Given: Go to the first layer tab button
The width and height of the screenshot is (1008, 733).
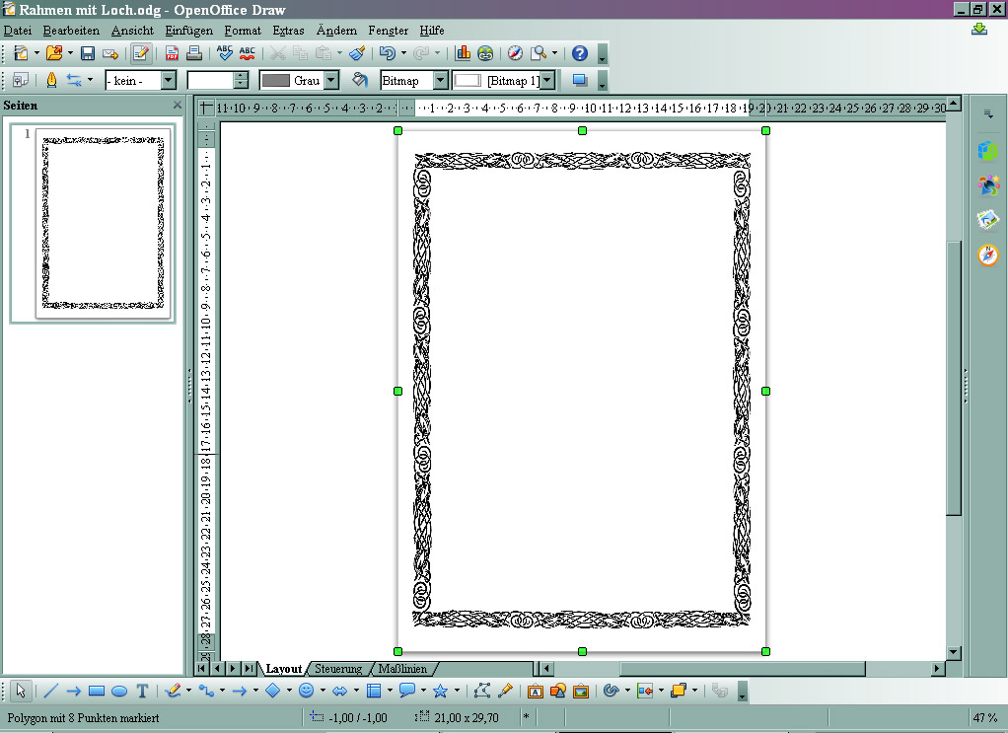Looking at the screenshot, I should coord(202,669).
